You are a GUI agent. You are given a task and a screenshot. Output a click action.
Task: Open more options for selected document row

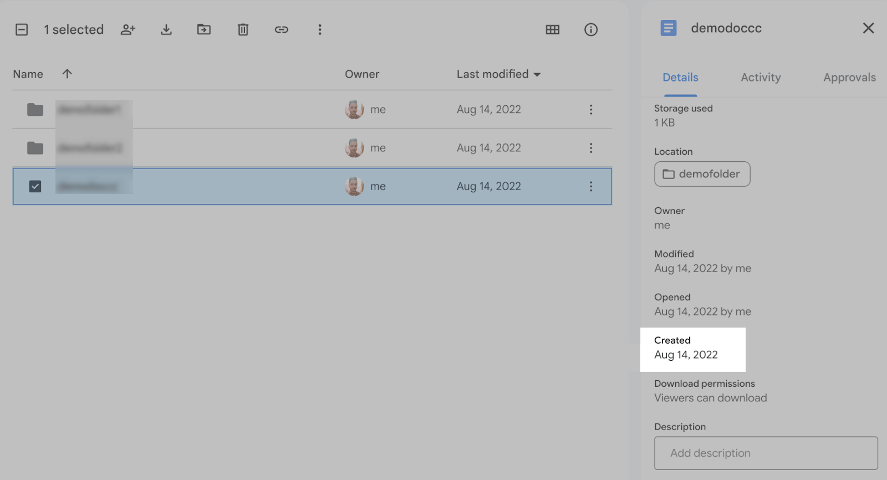pyautogui.click(x=591, y=186)
